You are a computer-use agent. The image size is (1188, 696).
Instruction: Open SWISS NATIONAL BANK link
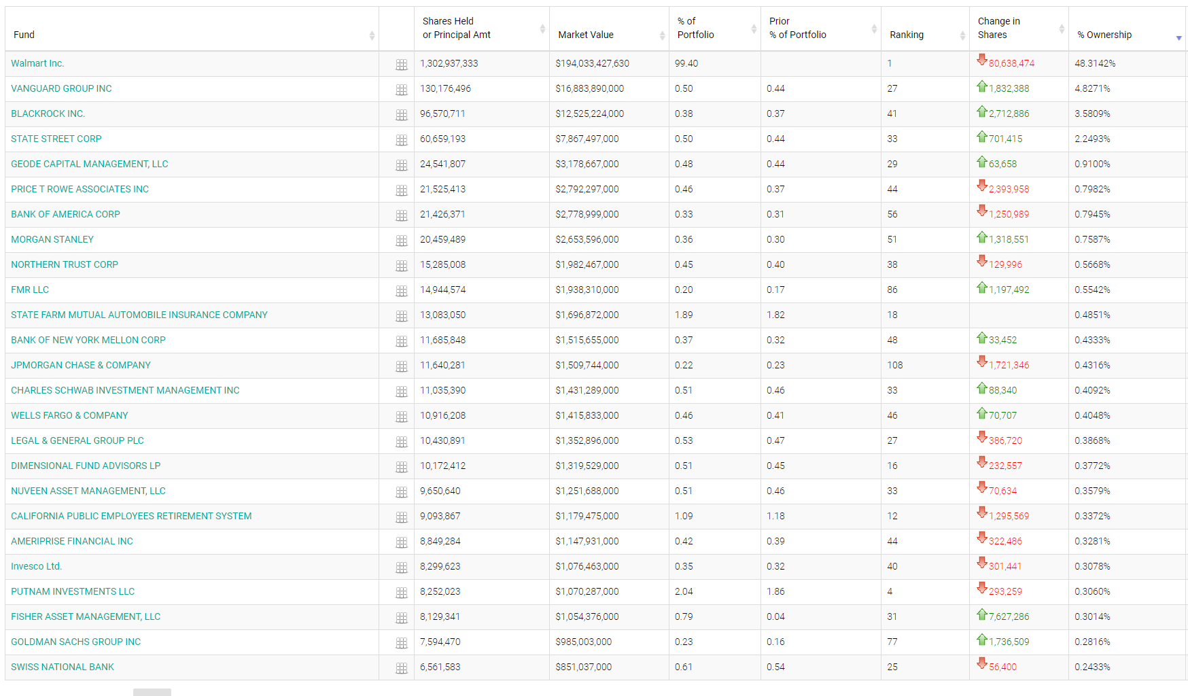click(x=63, y=667)
